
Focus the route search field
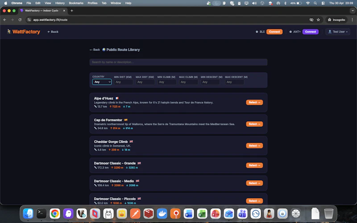tap(178, 62)
